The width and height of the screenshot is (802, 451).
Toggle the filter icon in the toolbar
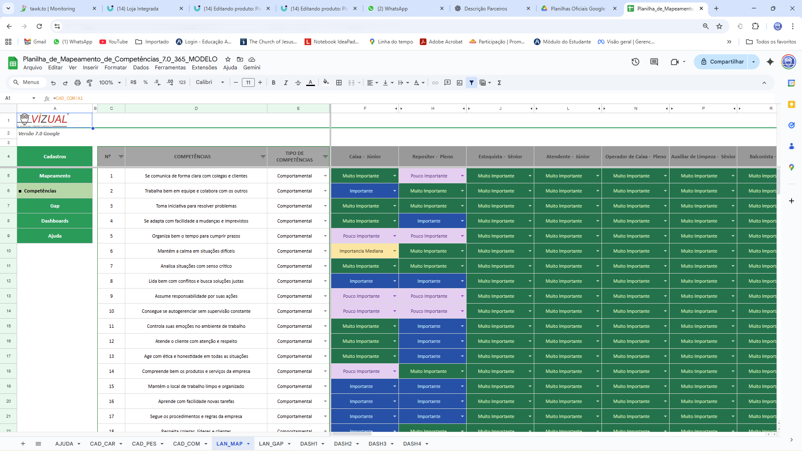coord(472,83)
